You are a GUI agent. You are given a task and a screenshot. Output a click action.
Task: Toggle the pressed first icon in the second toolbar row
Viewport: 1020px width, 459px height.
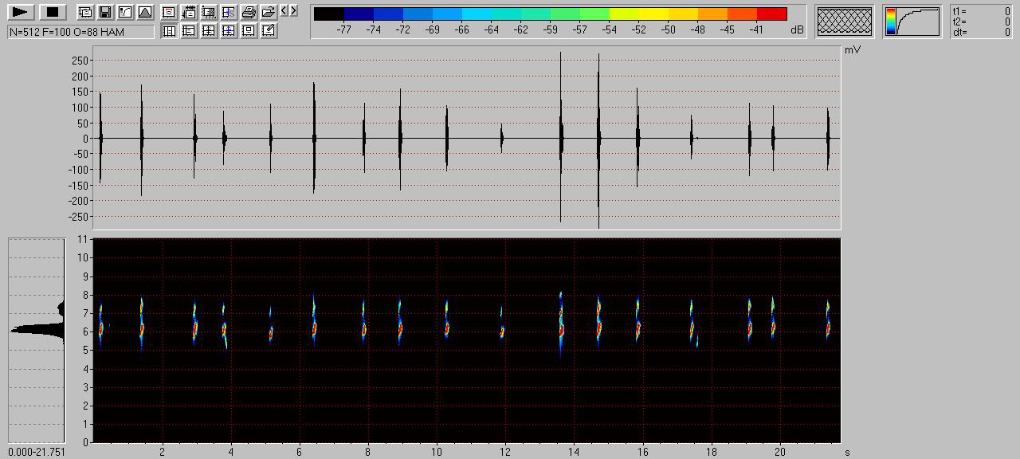click(169, 31)
